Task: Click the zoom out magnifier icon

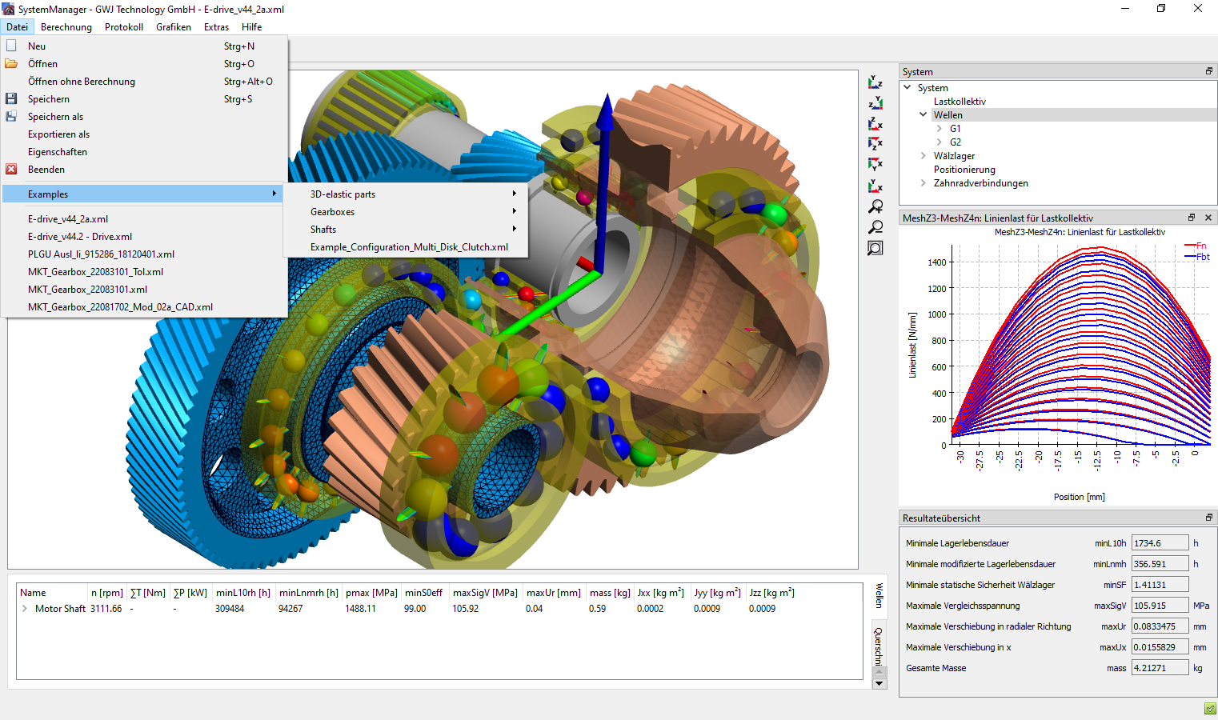Action: pos(875,227)
